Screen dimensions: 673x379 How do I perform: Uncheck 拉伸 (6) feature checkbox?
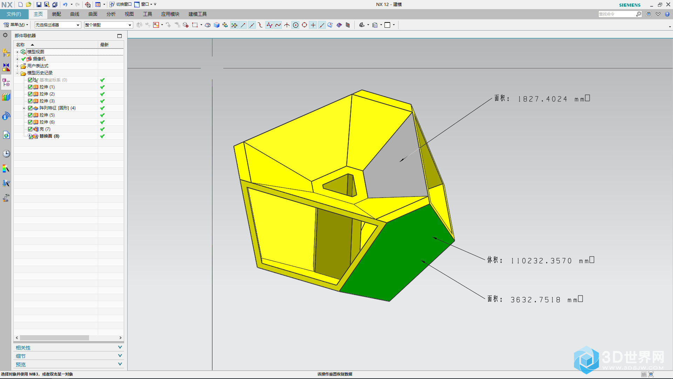pyautogui.click(x=30, y=122)
